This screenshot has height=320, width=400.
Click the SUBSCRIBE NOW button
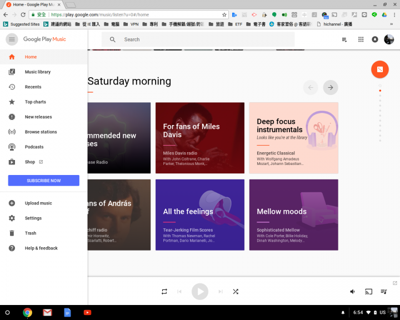[44, 181]
